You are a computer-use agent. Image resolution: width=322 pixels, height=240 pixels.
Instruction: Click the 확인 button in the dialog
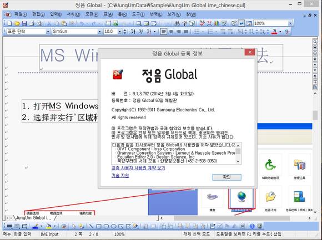[227, 177]
